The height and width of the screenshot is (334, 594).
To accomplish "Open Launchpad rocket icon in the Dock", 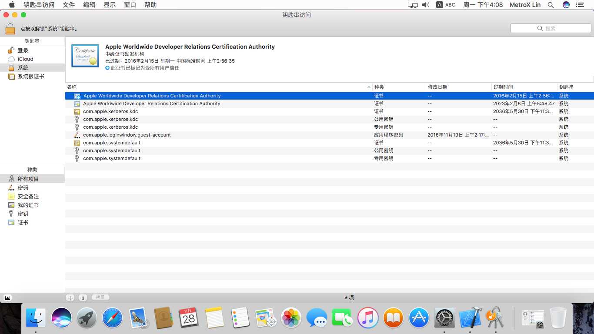I will point(87,318).
